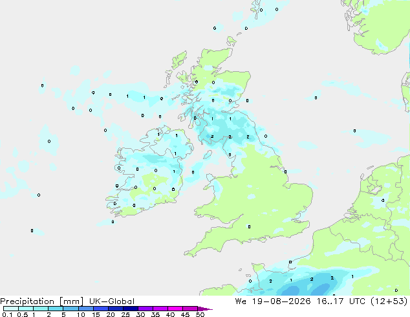
Task: Select the 2–5 mm legend color swatch
Action: coord(56,309)
